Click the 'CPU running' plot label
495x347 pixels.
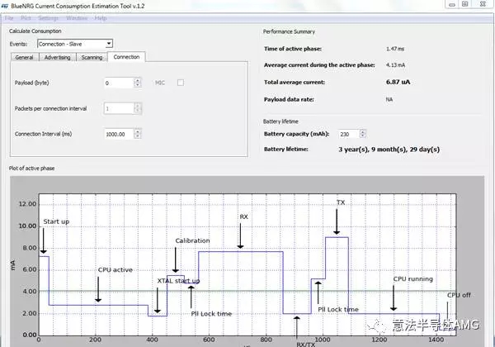click(x=413, y=279)
